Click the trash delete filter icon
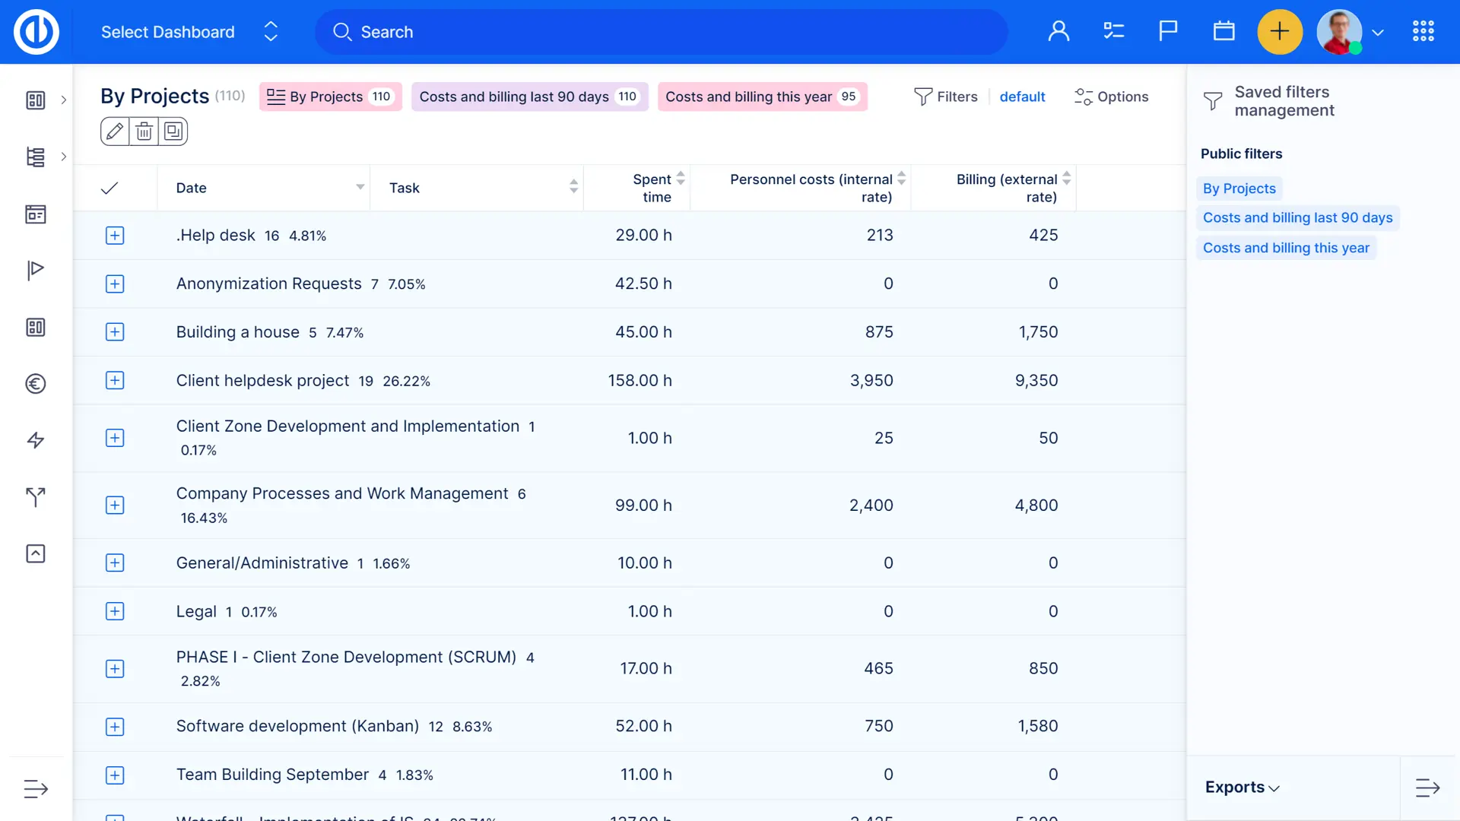1460x821 pixels. [144, 132]
